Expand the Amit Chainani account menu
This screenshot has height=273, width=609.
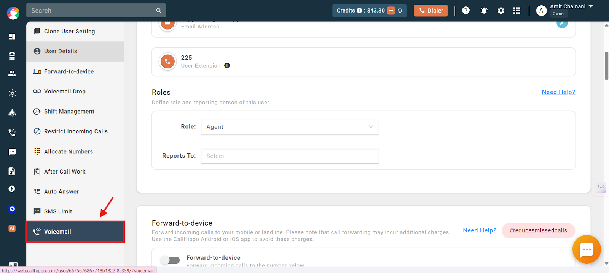(x=591, y=6)
